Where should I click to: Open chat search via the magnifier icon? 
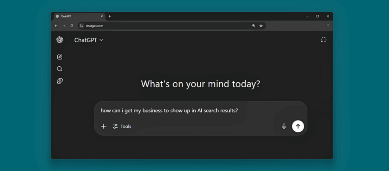60,69
